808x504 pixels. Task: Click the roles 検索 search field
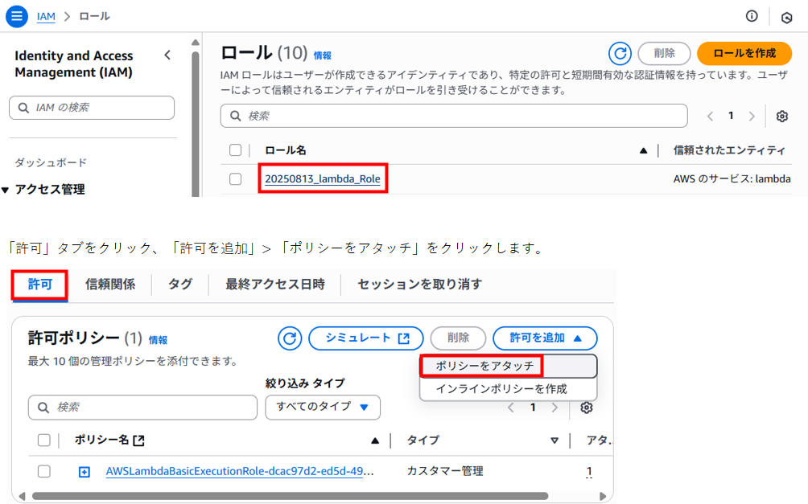[454, 116]
